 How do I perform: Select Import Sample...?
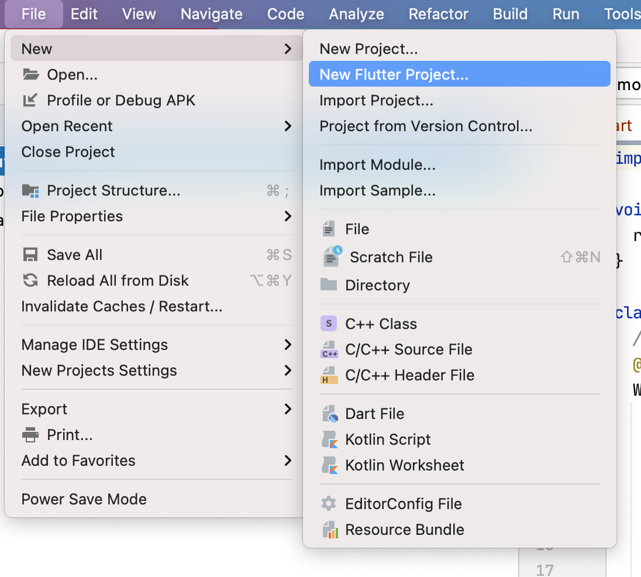point(460,190)
